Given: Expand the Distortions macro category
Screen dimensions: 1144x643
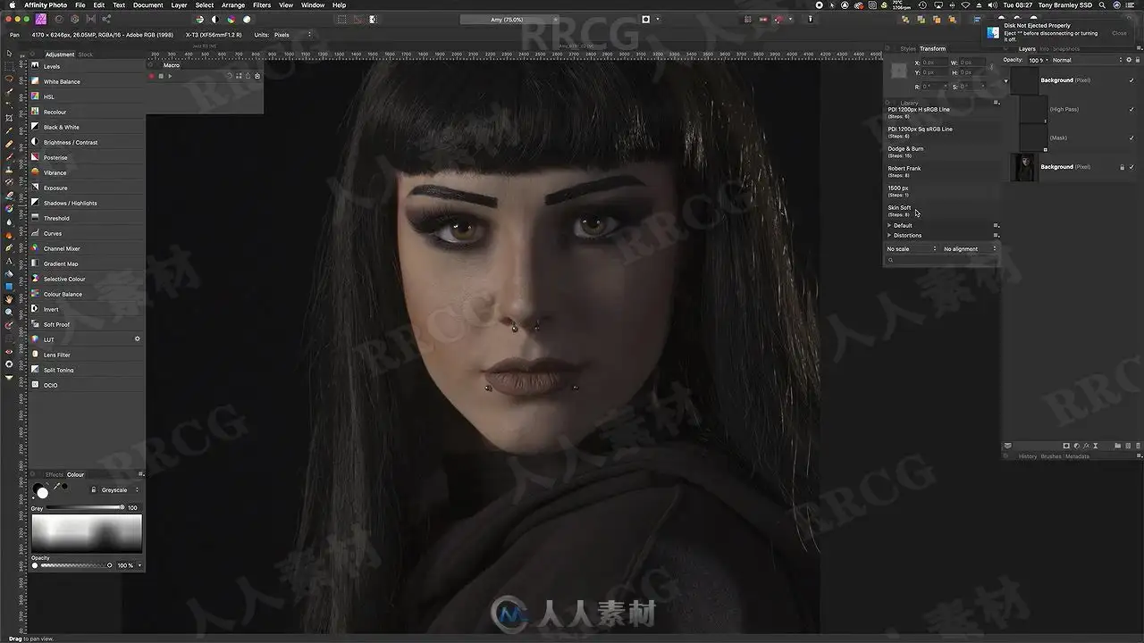Looking at the screenshot, I should [889, 235].
